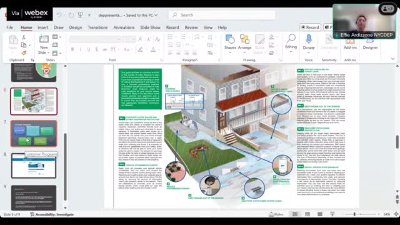Open the slide Layout dropdown

click(x=57, y=37)
